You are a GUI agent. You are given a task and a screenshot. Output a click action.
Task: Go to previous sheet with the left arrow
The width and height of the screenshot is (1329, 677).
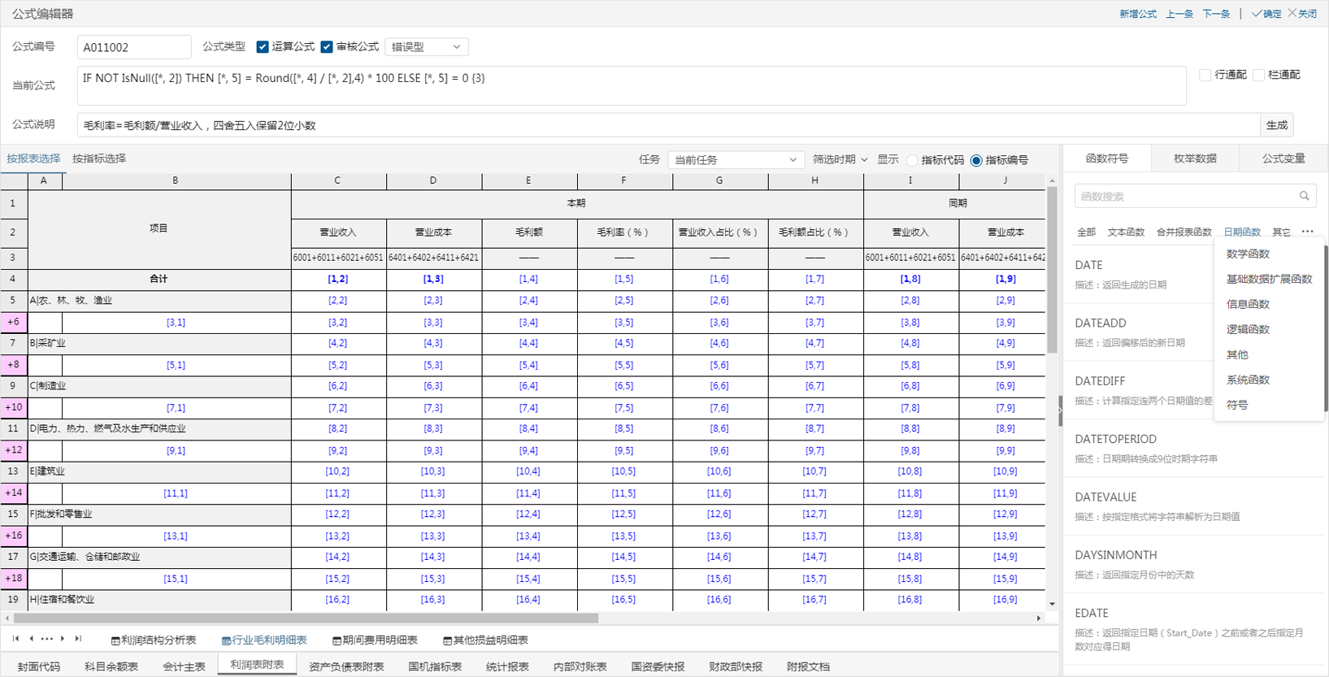[x=31, y=639]
